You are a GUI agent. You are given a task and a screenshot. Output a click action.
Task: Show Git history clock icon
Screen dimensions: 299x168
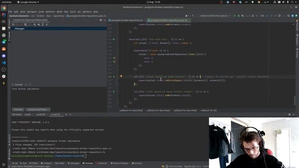[x=279, y=16]
